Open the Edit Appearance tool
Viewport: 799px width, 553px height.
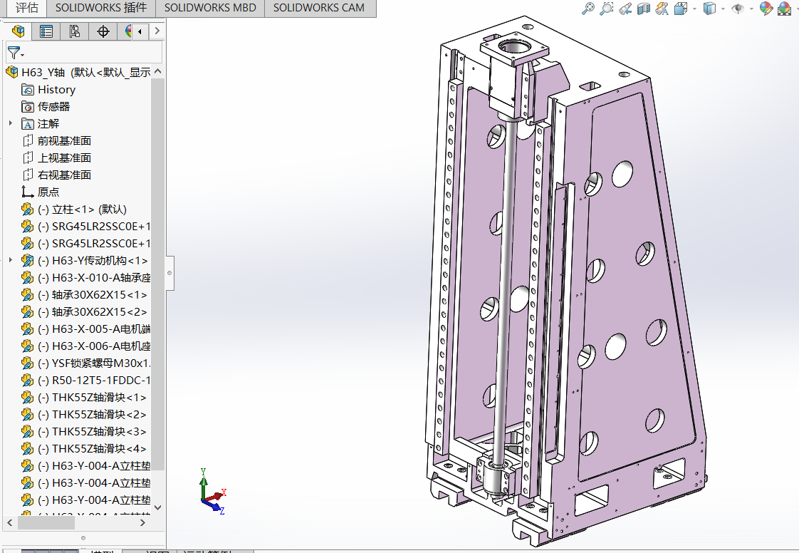tap(766, 8)
